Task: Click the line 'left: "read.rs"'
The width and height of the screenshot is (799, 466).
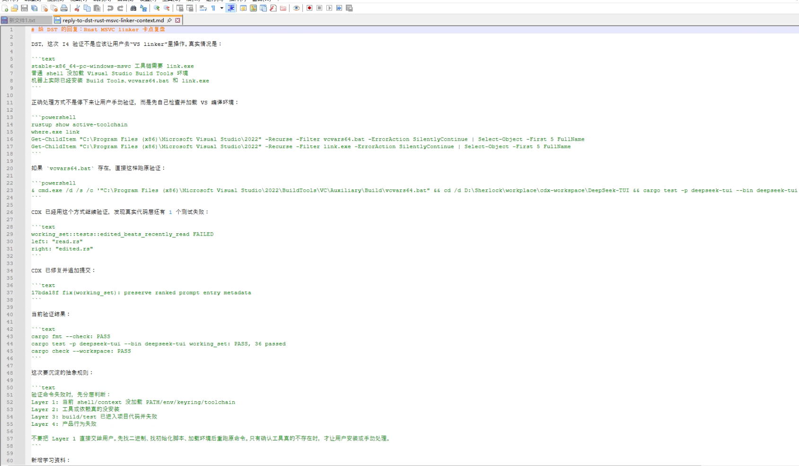Action: (57, 242)
